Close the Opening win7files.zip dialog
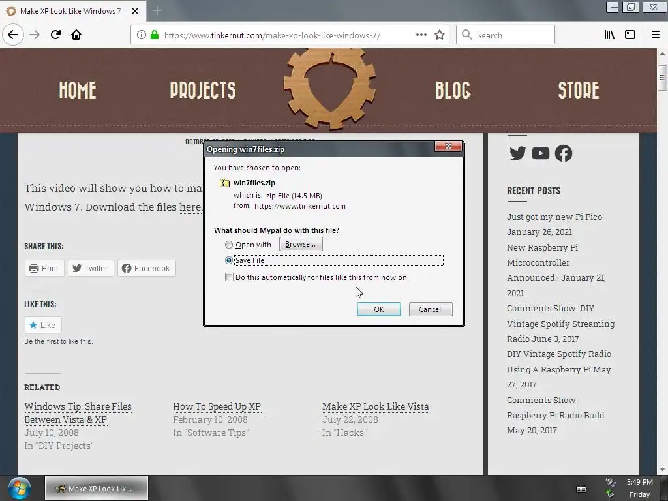 click(448, 146)
